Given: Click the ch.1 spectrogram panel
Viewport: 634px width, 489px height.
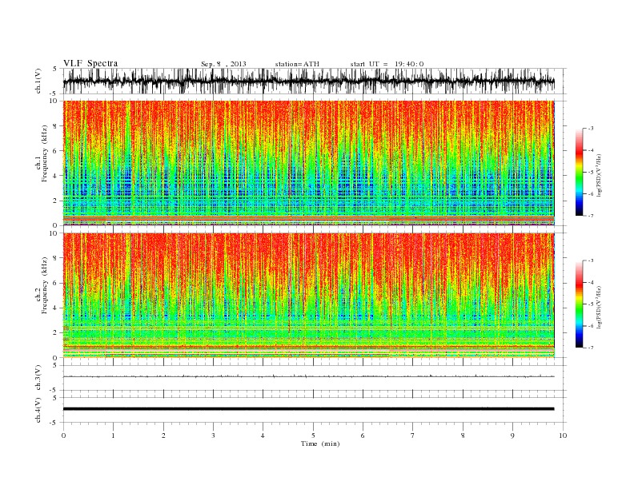Looking at the screenshot, I should (x=308, y=163).
